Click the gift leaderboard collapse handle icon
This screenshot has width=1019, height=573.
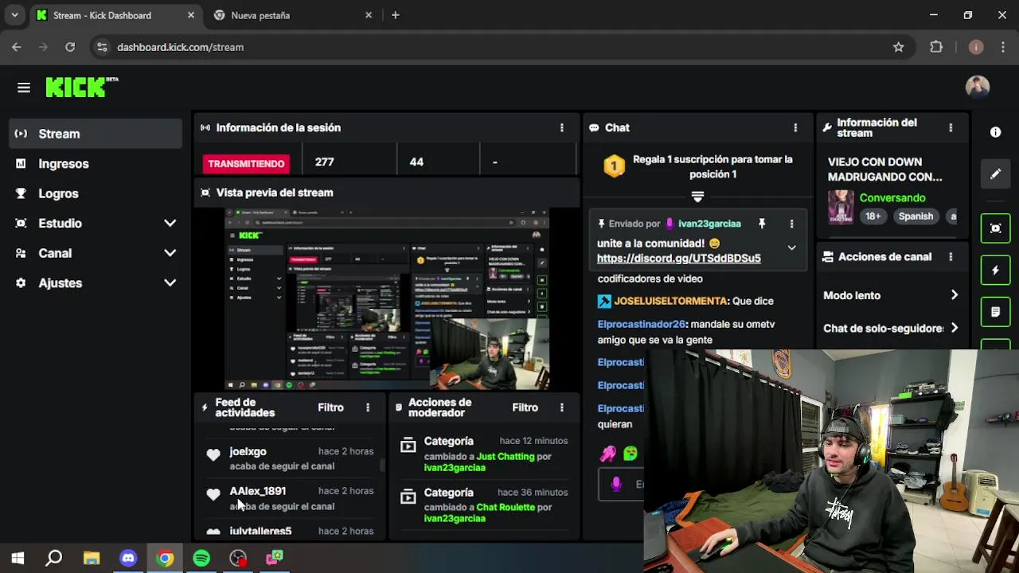pyautogui.click(x=697, y=196)
